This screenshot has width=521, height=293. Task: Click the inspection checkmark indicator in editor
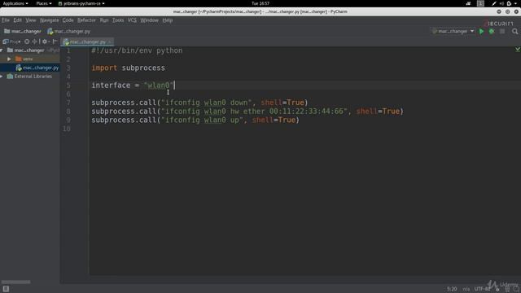[518, 49]
